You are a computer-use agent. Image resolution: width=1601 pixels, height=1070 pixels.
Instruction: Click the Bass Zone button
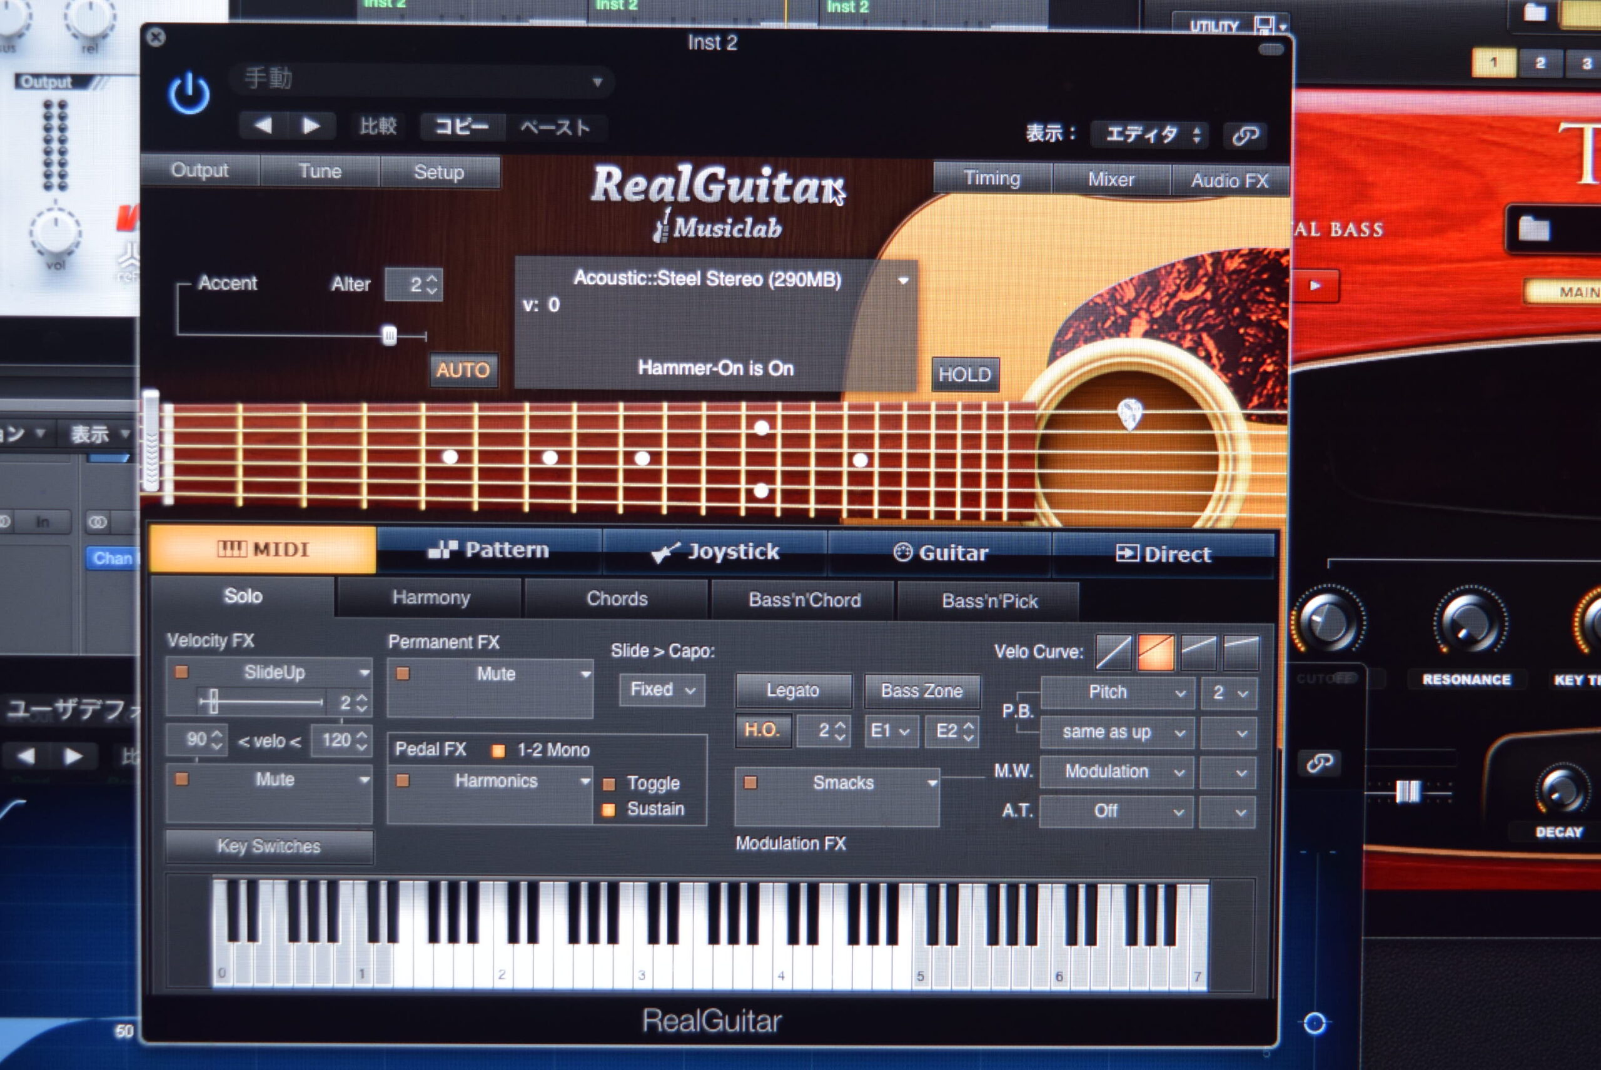(x=922, y=691)
